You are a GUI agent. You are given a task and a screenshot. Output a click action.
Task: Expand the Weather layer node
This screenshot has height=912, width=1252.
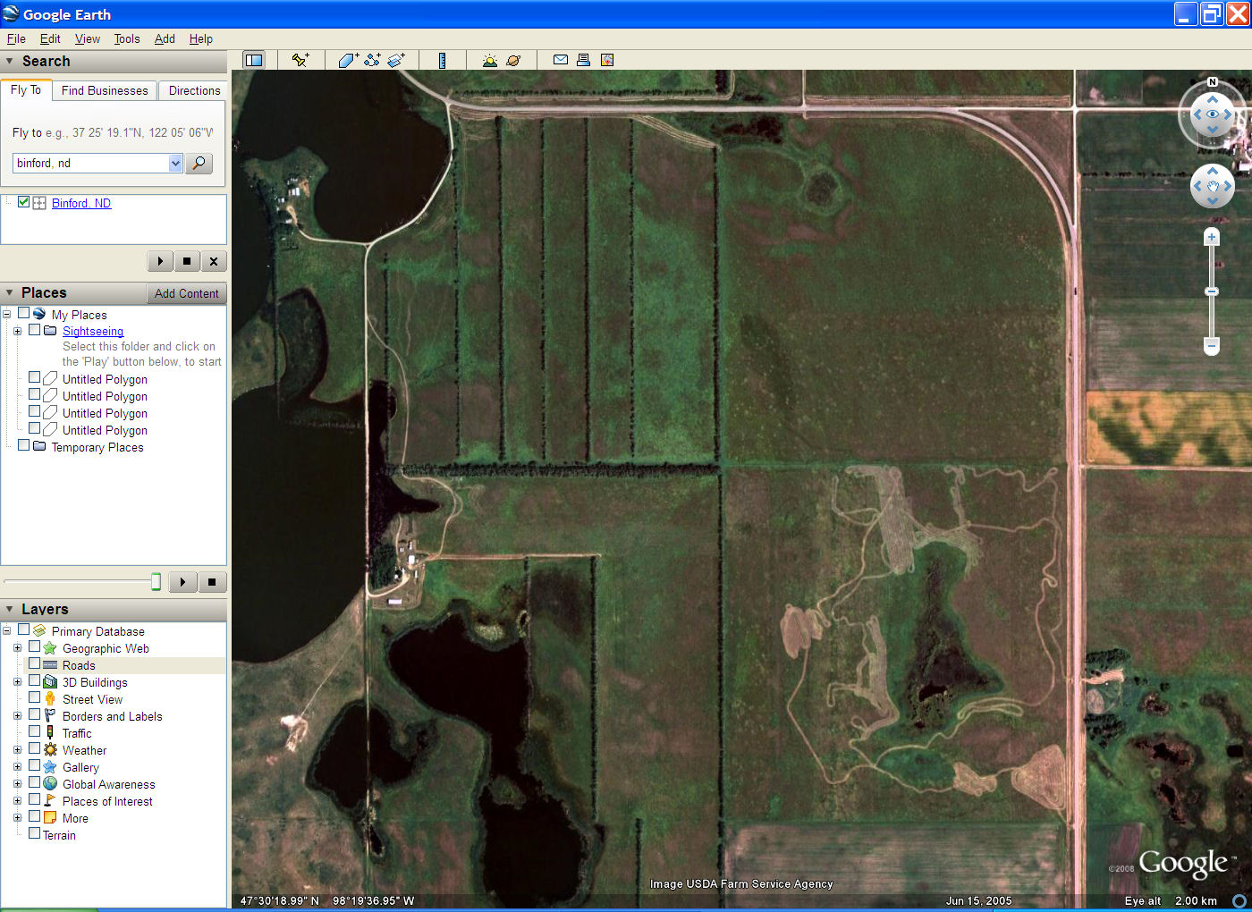(x=17, y=749)
